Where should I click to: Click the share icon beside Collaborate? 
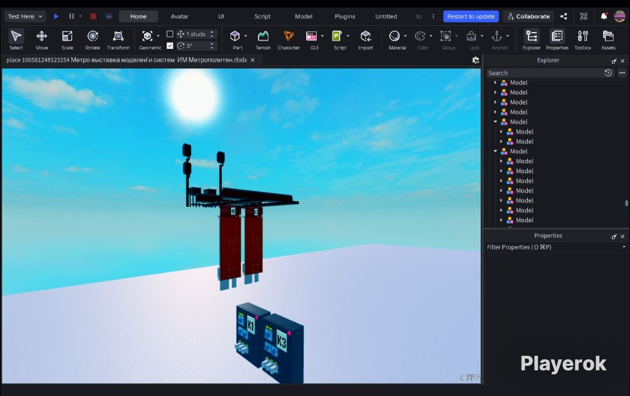tap(563, 16)
